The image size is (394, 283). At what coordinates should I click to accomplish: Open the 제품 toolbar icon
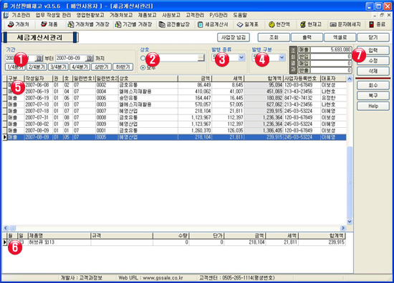point(49,24)
